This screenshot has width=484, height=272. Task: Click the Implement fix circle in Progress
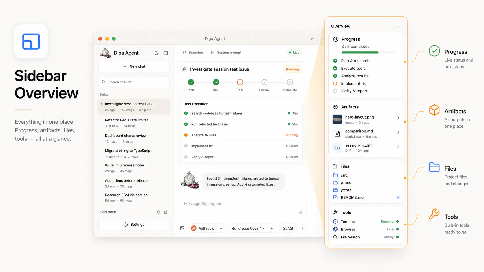click(335, 84)
